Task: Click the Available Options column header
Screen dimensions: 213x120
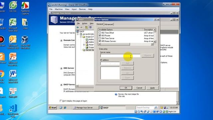Action: coord(120,30)
